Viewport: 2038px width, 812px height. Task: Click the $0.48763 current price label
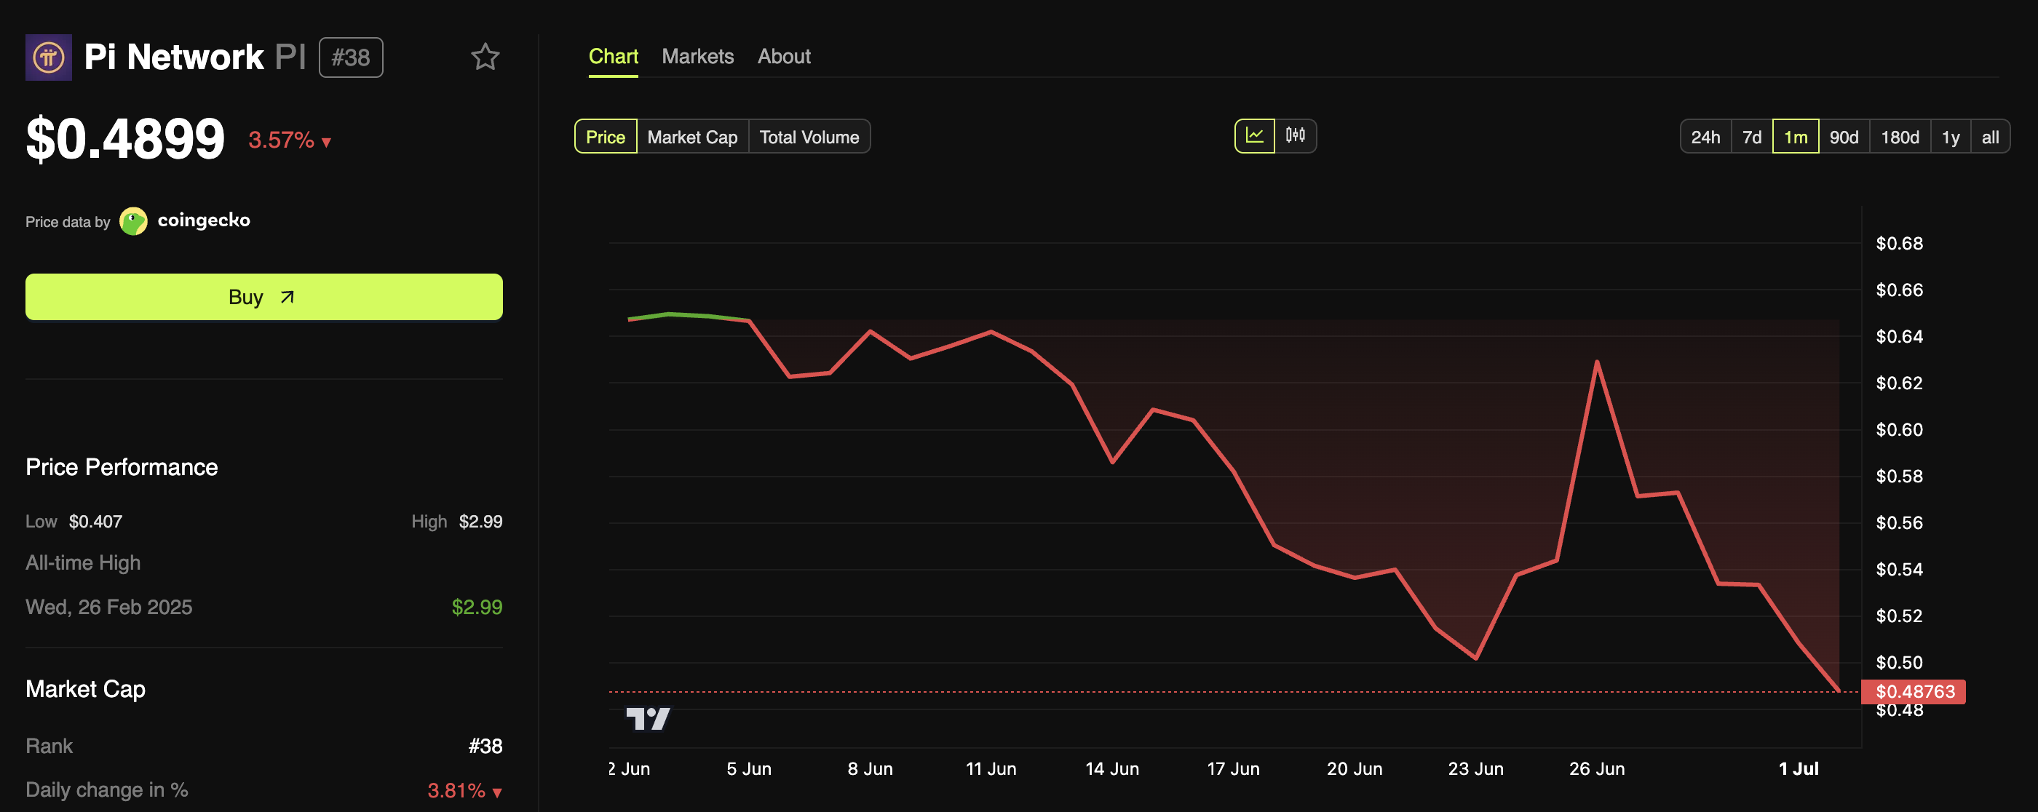[x=1914, y=692]
